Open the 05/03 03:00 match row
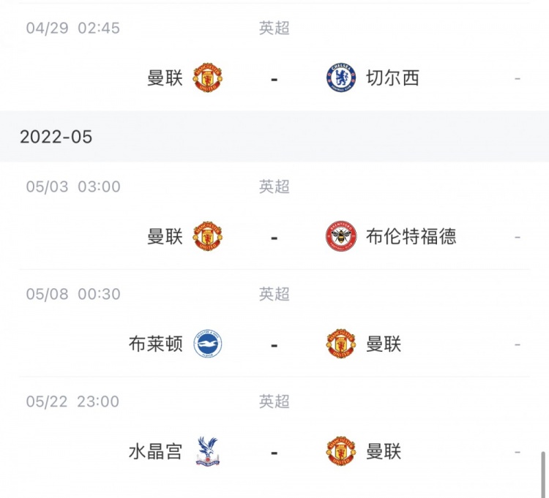The height and width of the screenshot is (498, 549). click(x=274, y=216)
